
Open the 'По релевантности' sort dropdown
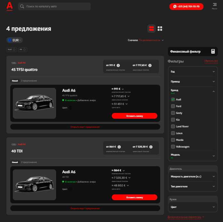pos(151,40)
